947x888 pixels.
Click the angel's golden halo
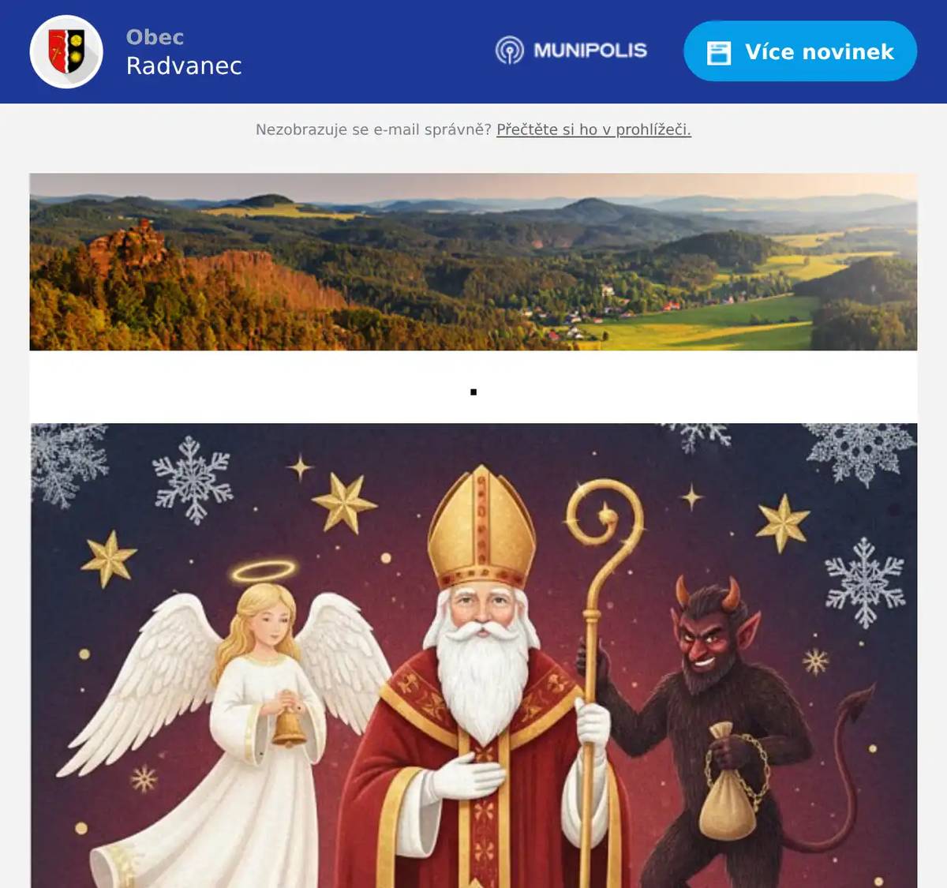(264, 570)
